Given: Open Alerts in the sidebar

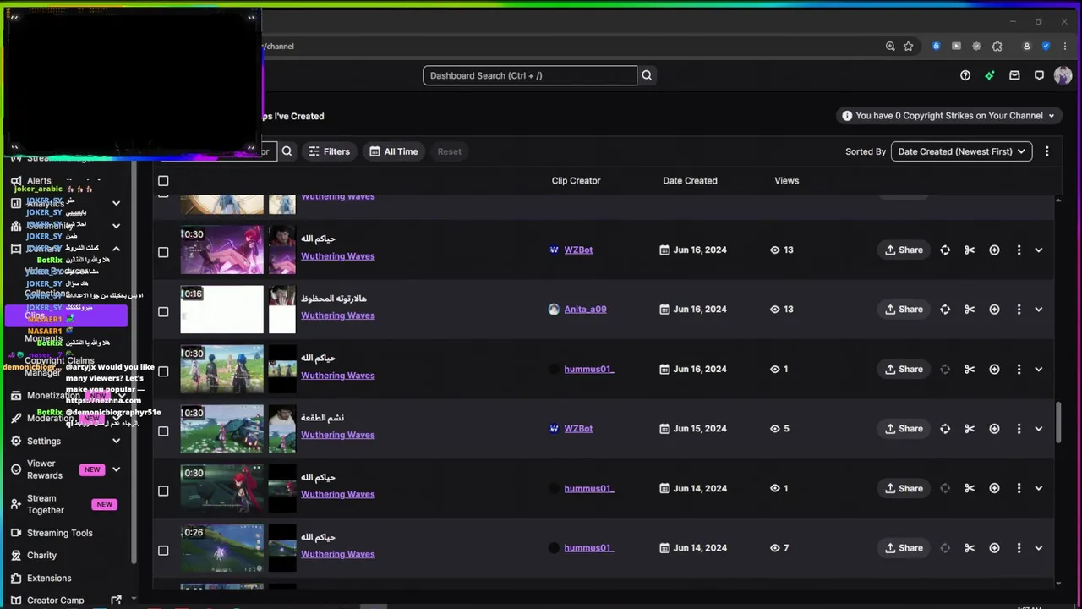Looking at the screenshot, I should pos(39,180).
